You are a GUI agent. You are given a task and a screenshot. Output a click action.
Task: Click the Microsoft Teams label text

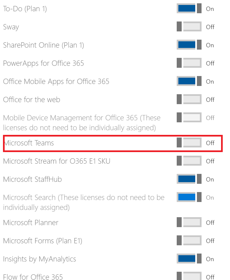click(x=29, y=143)
